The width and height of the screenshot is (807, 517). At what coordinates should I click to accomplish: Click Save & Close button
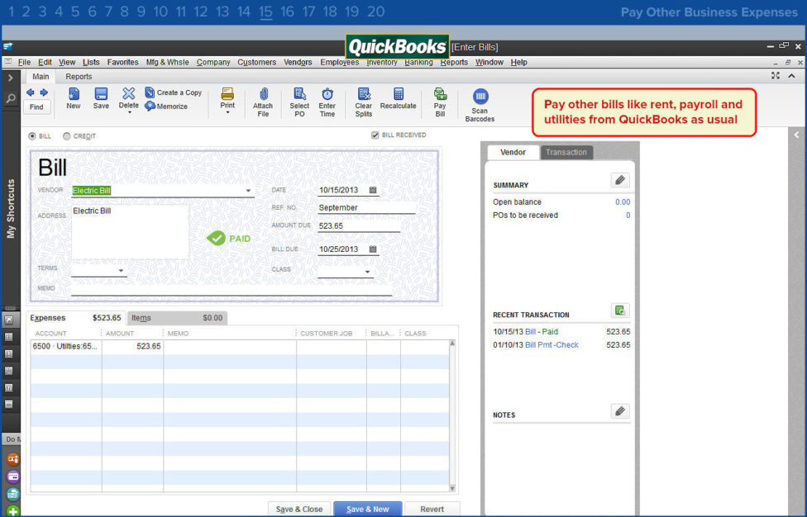tap(299, 510)
